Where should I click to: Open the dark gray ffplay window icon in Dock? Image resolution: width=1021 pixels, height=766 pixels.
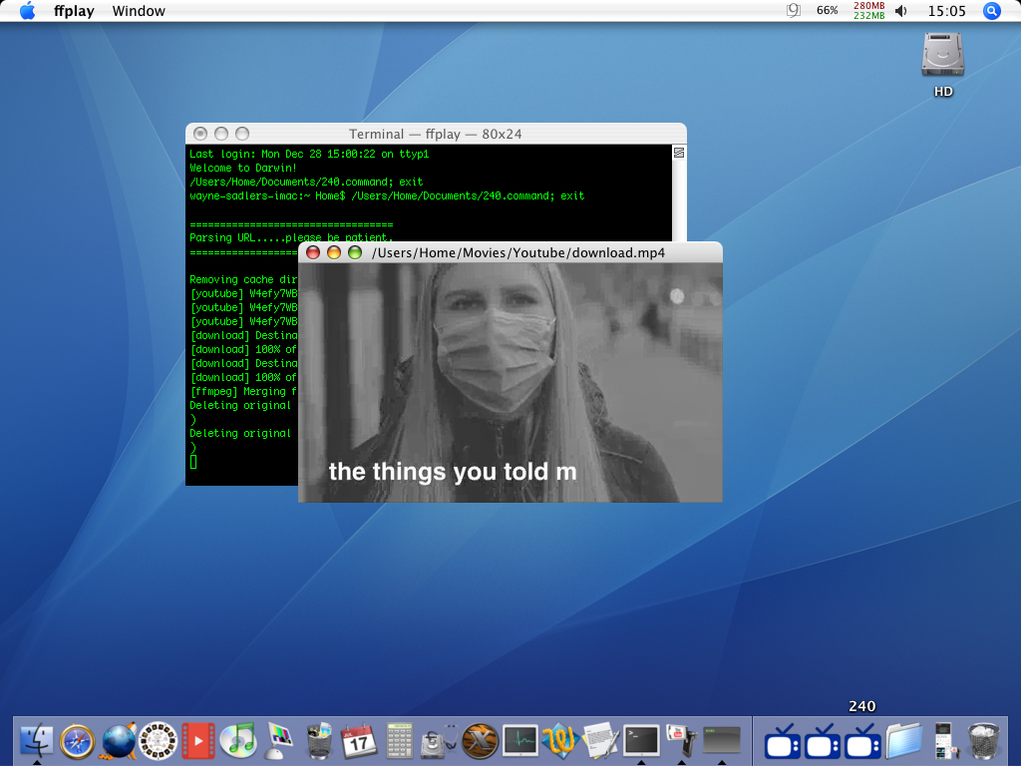click(722, 741)
